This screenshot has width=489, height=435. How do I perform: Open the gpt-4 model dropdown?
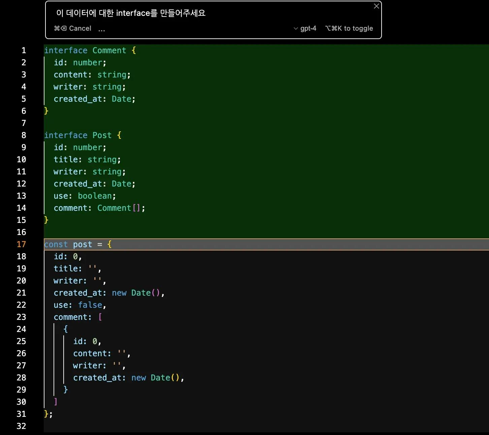pos(305,28)
